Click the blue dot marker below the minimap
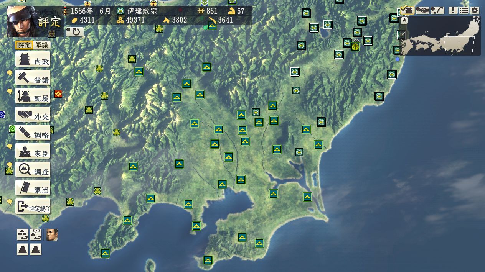This screenshot has width=485, height=272. click(x=398, y=59)
